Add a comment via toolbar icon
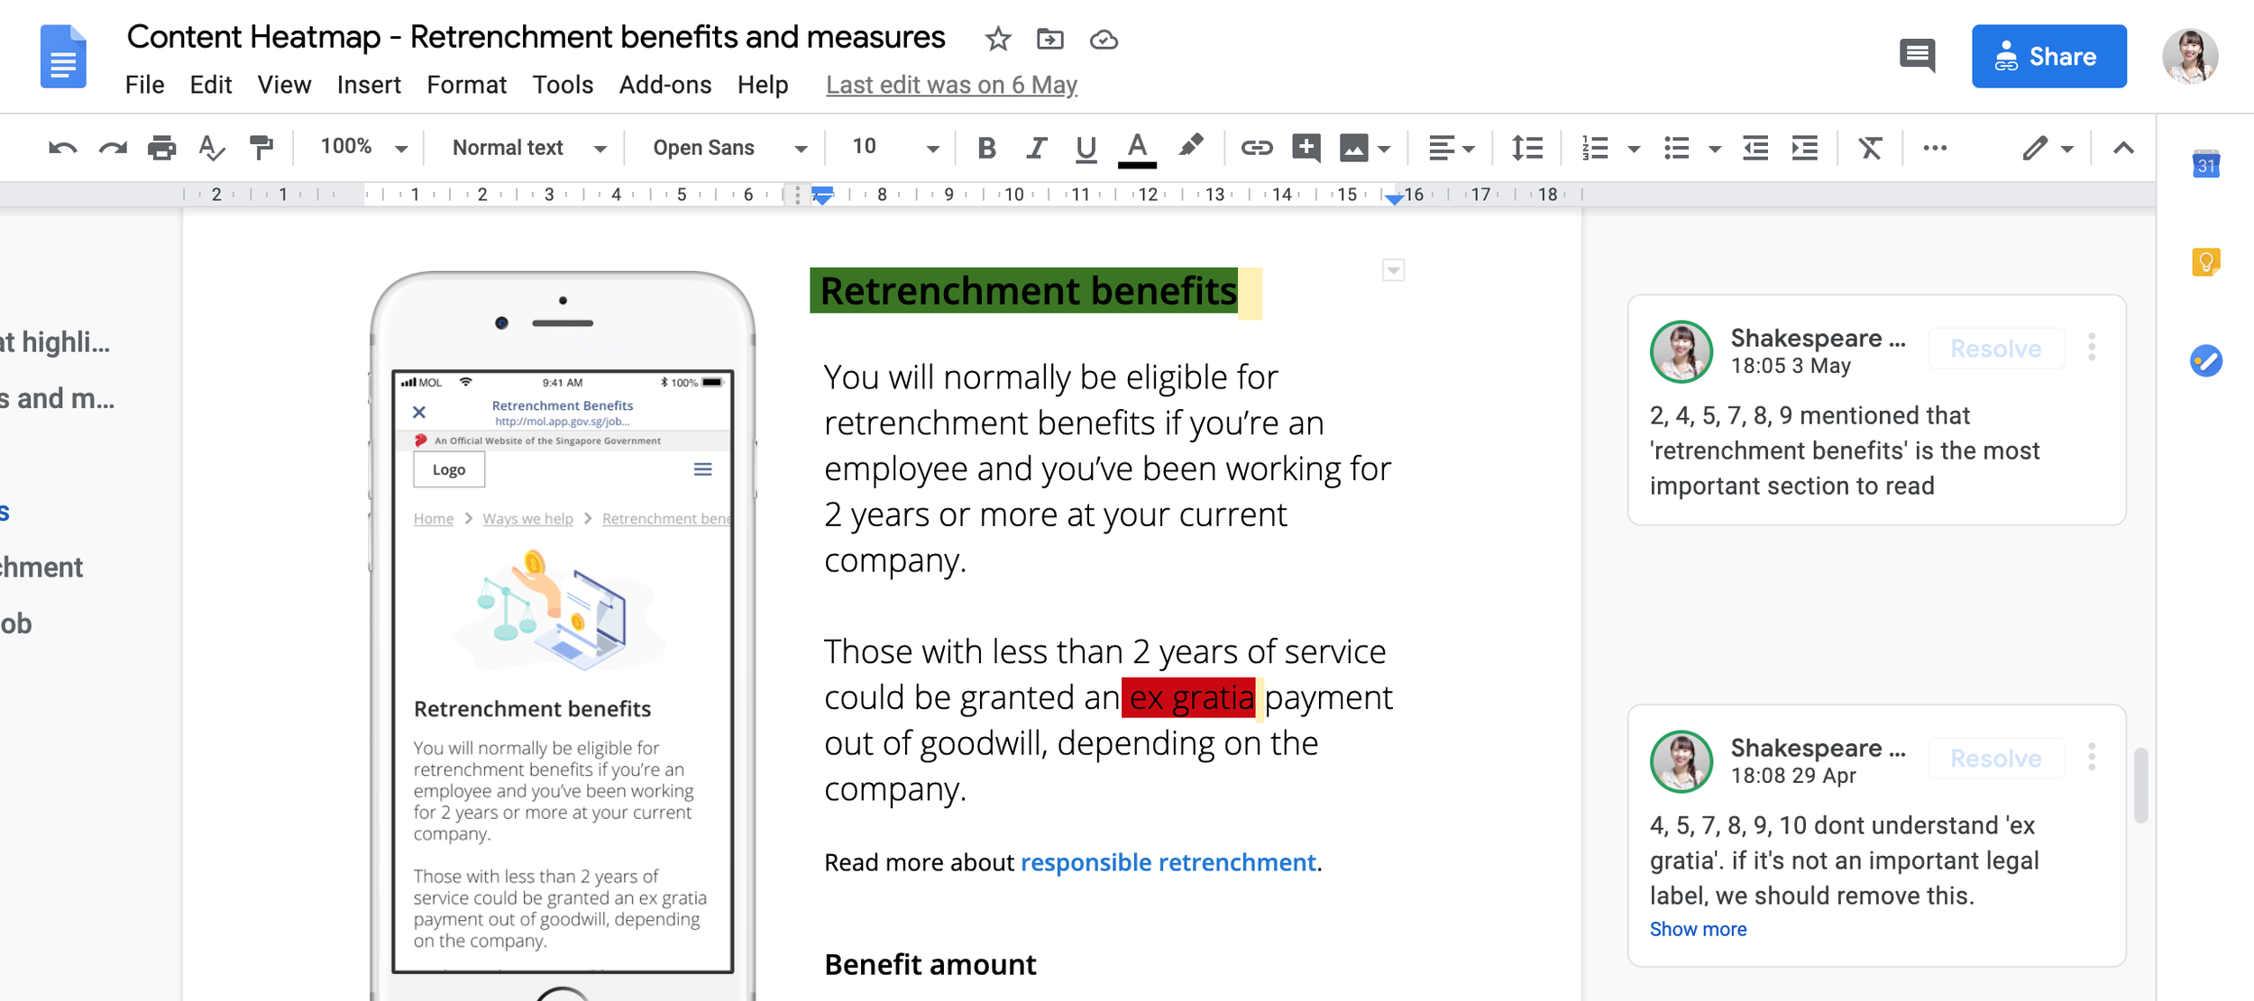The width and height of the screenshot is (2254, 1001). coord(1306,148)
